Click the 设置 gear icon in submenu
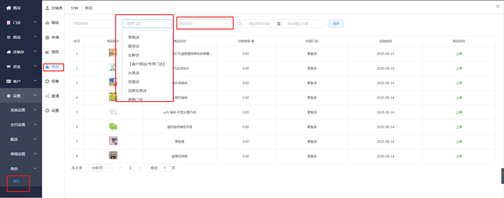Viewport: 504px width, 198px height. (x=47, y=111)
